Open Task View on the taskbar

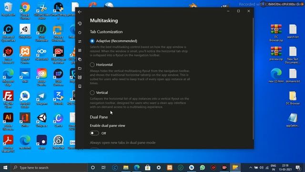103,168
